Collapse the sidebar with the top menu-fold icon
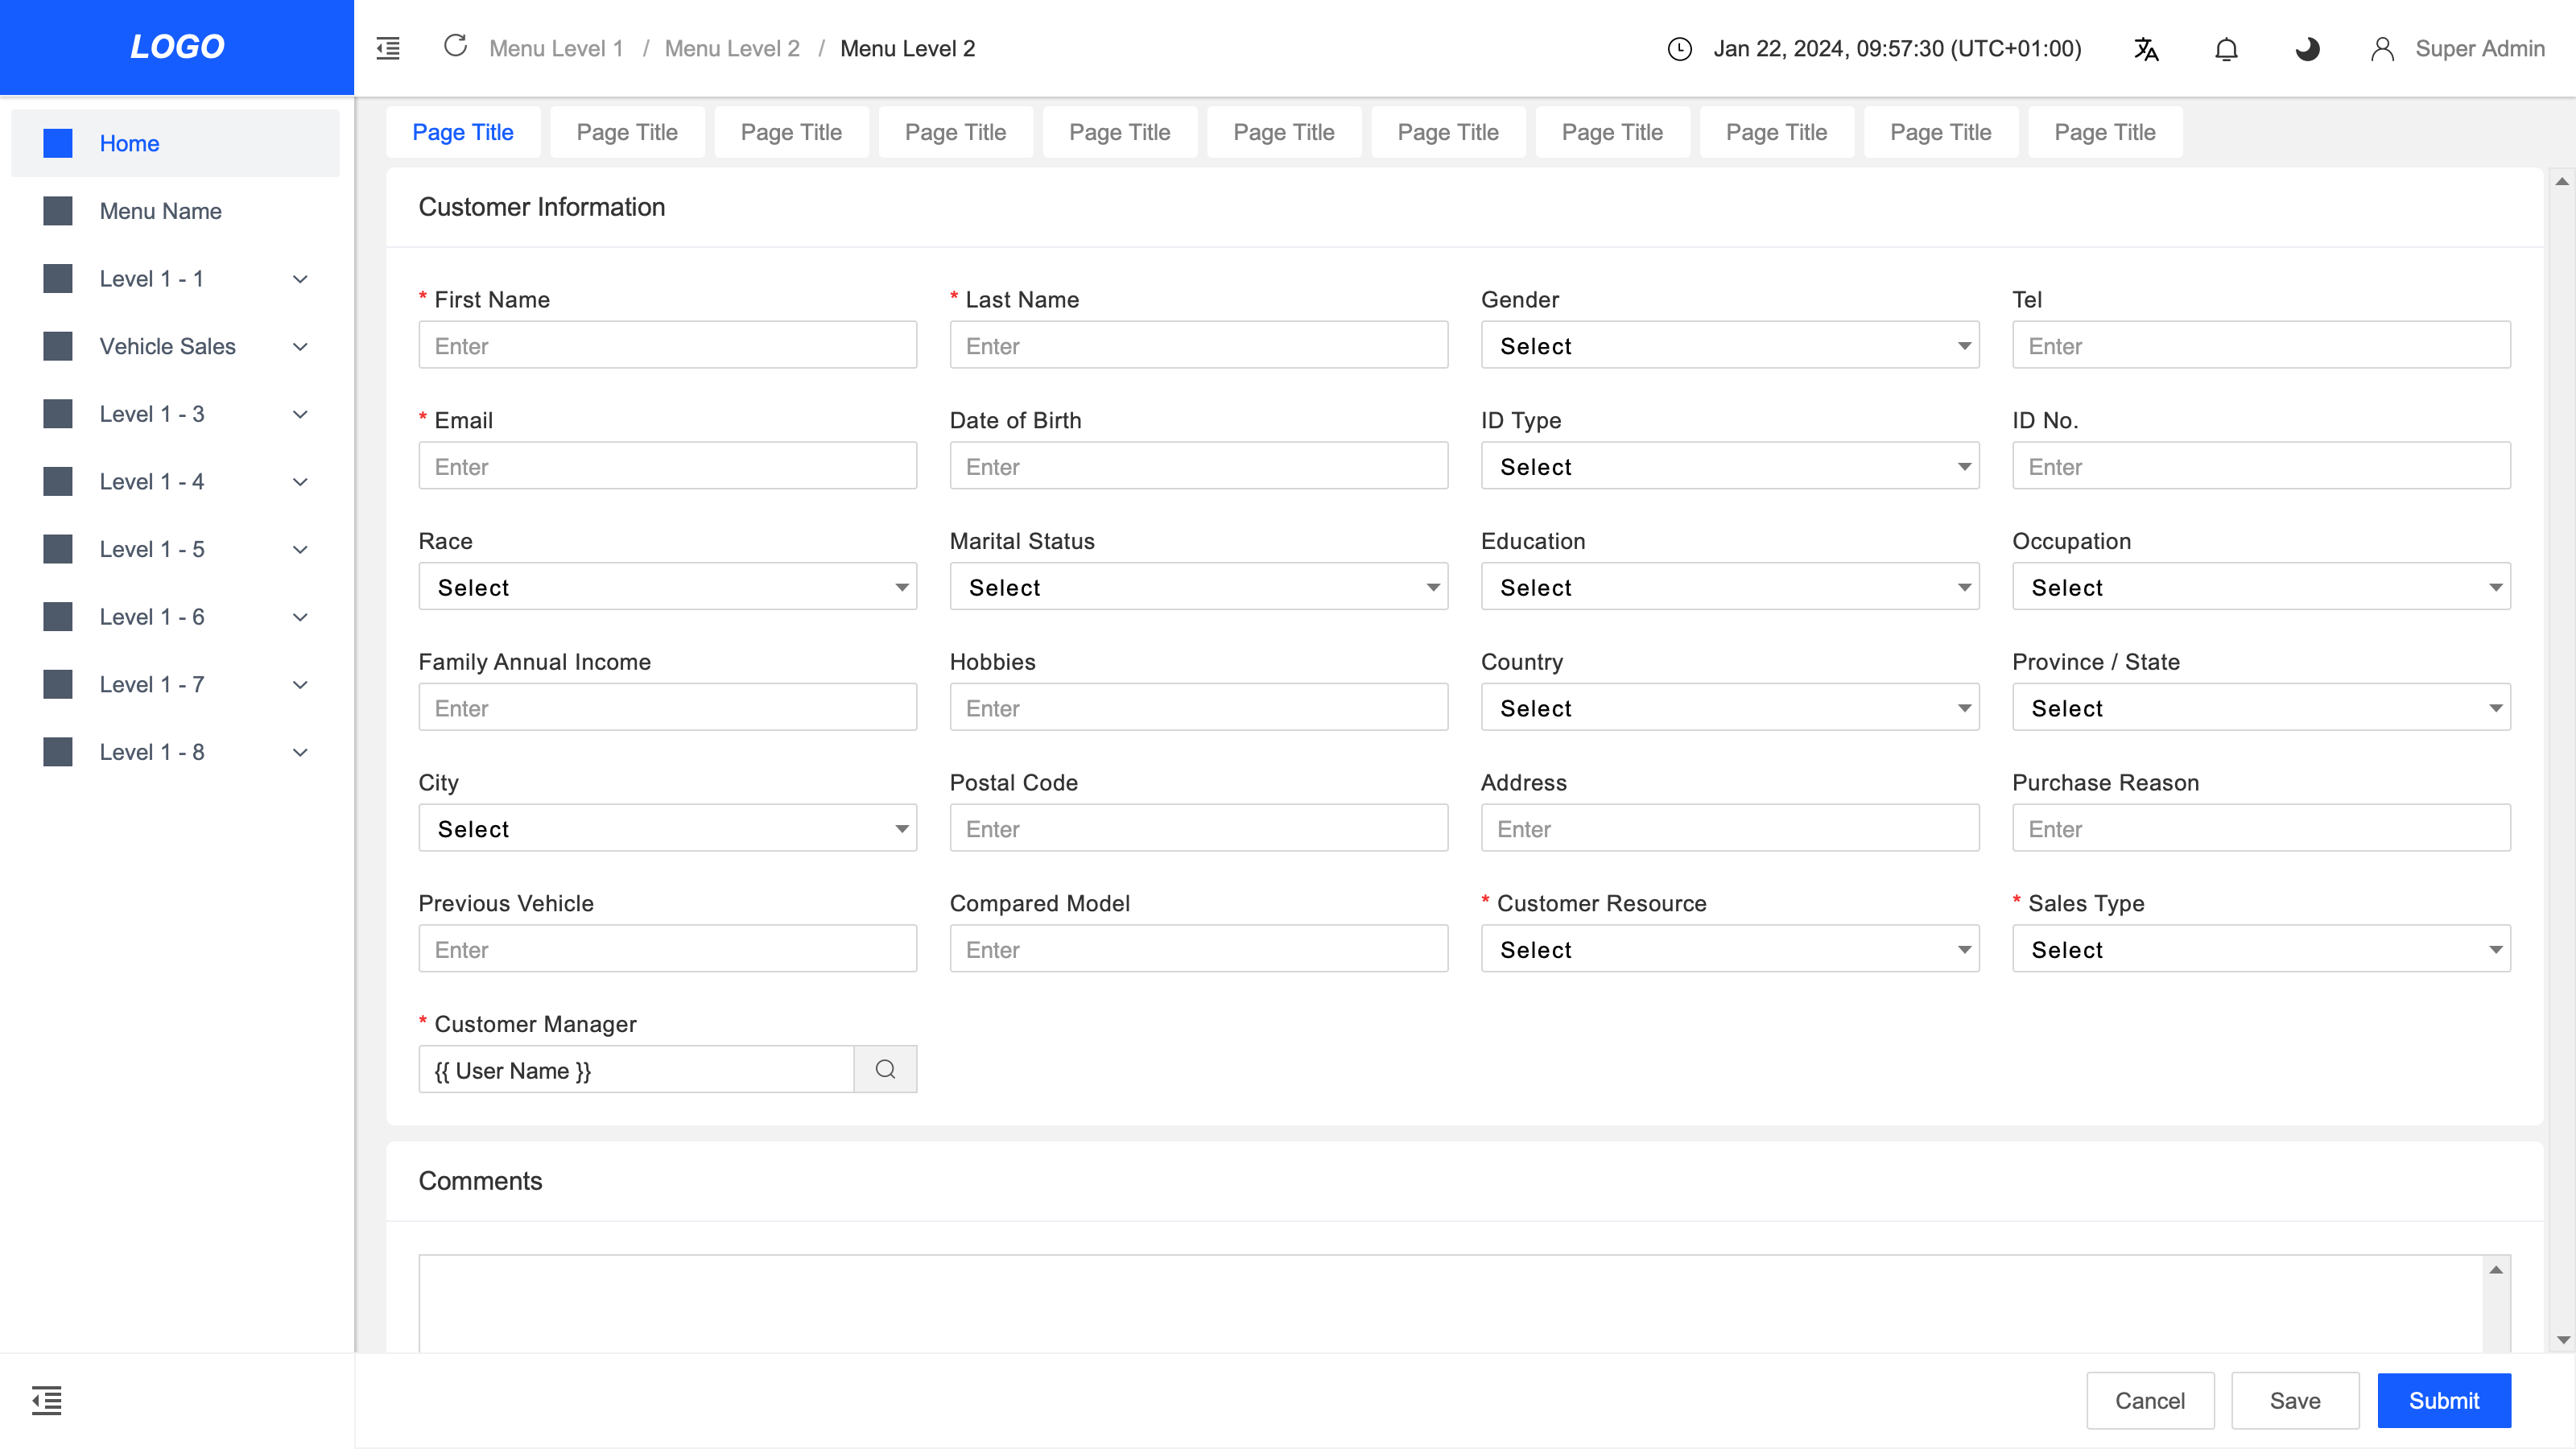 pyautogui.click(x=388, y=48)
